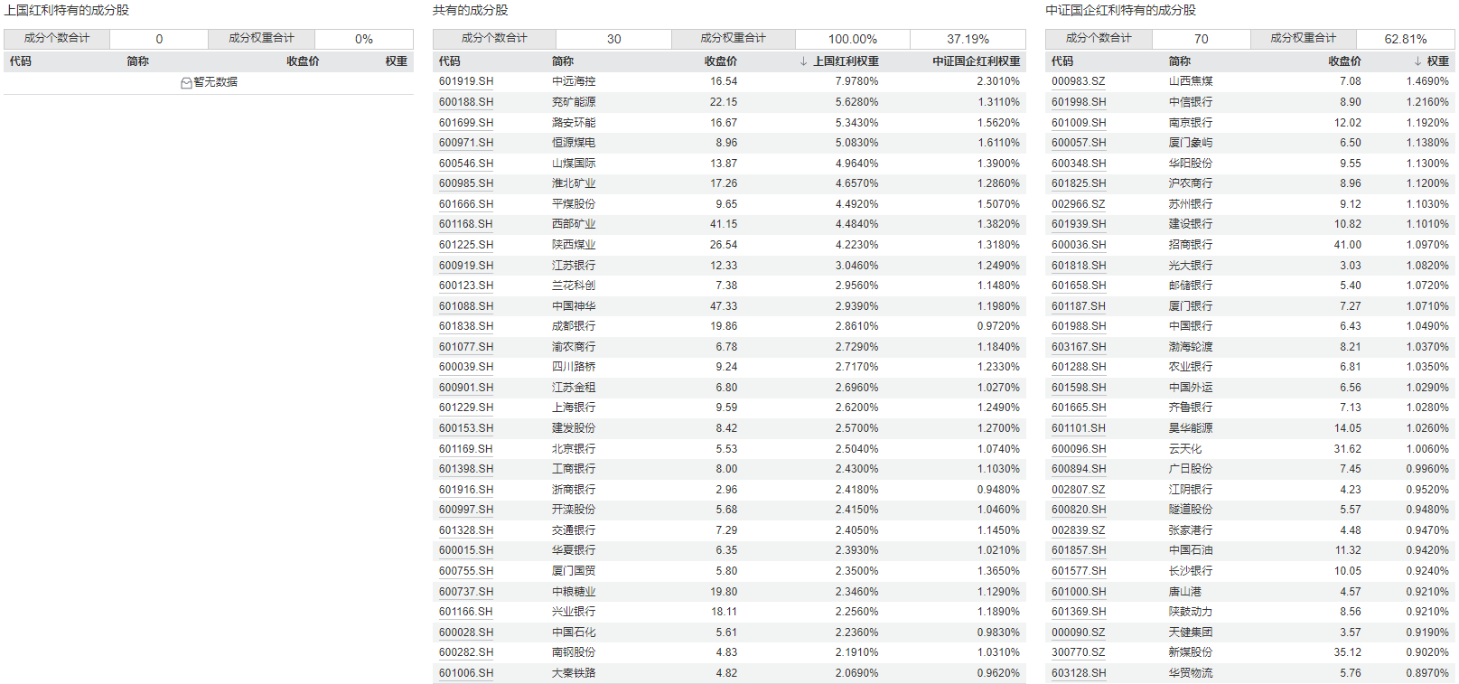Click the sort arrow beside 权重 in 中证国企红利 panel
1459x684 pixels.
coord(1417,61)
